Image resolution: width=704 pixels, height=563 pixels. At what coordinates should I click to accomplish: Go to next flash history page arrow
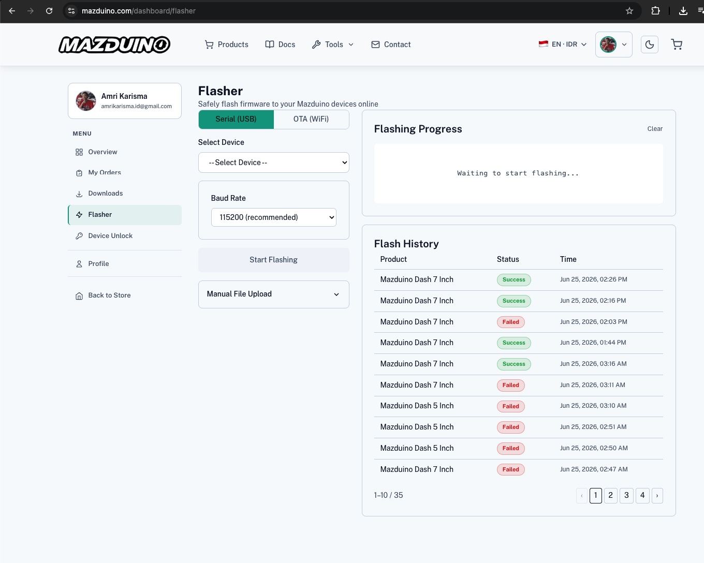pos(657,496)
